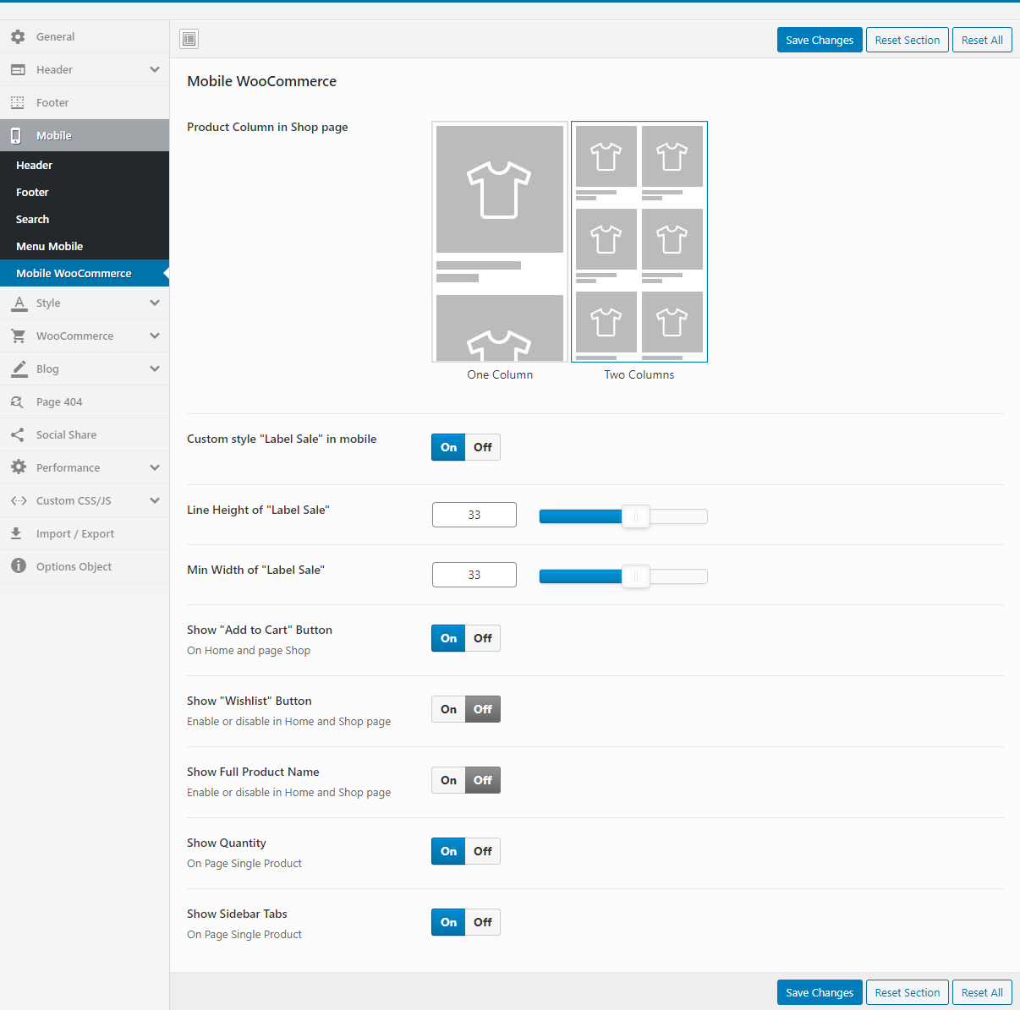This screenshot has height=1010, width=1020.
Task: Turn on Show Wishlist Button
Action: pyautogui.click(x=448, y=709)
